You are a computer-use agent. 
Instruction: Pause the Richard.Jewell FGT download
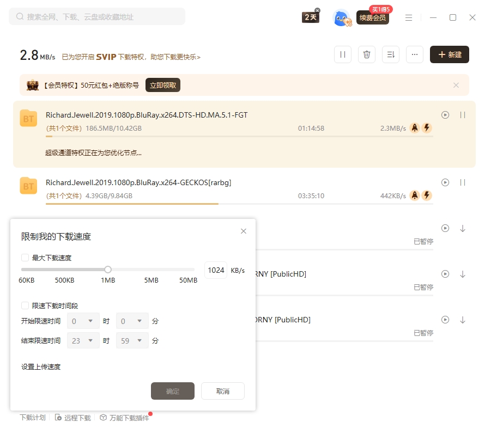point(463,115)
